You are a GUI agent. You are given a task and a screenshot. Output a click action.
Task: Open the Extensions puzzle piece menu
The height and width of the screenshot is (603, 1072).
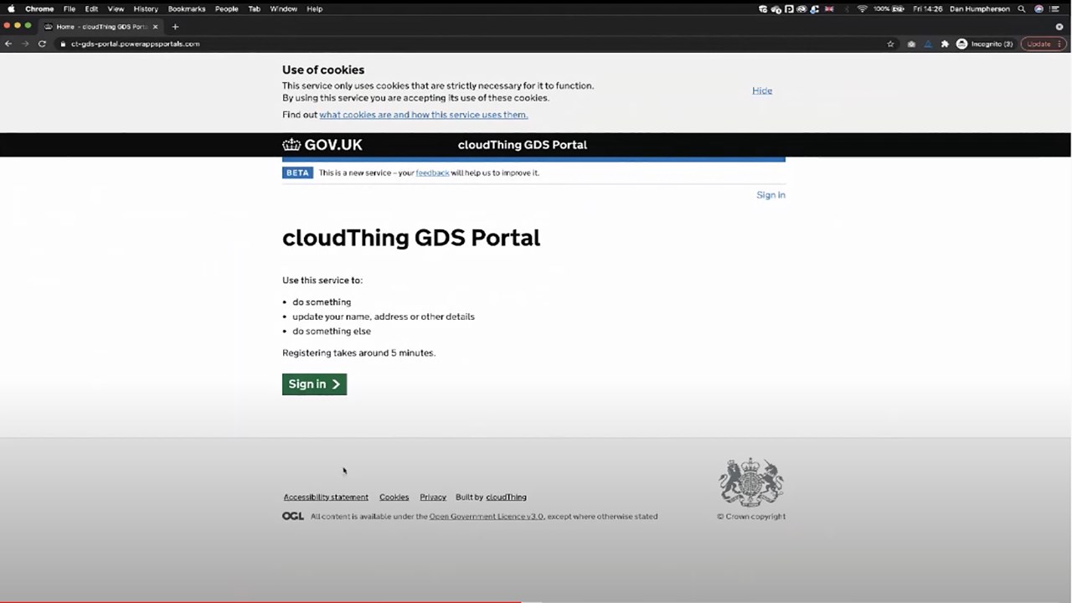pyautogui.click(x=945, y=44)
